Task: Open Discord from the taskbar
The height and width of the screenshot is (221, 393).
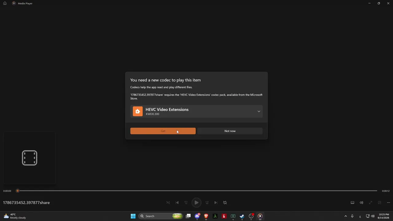Action: [197, 216]
